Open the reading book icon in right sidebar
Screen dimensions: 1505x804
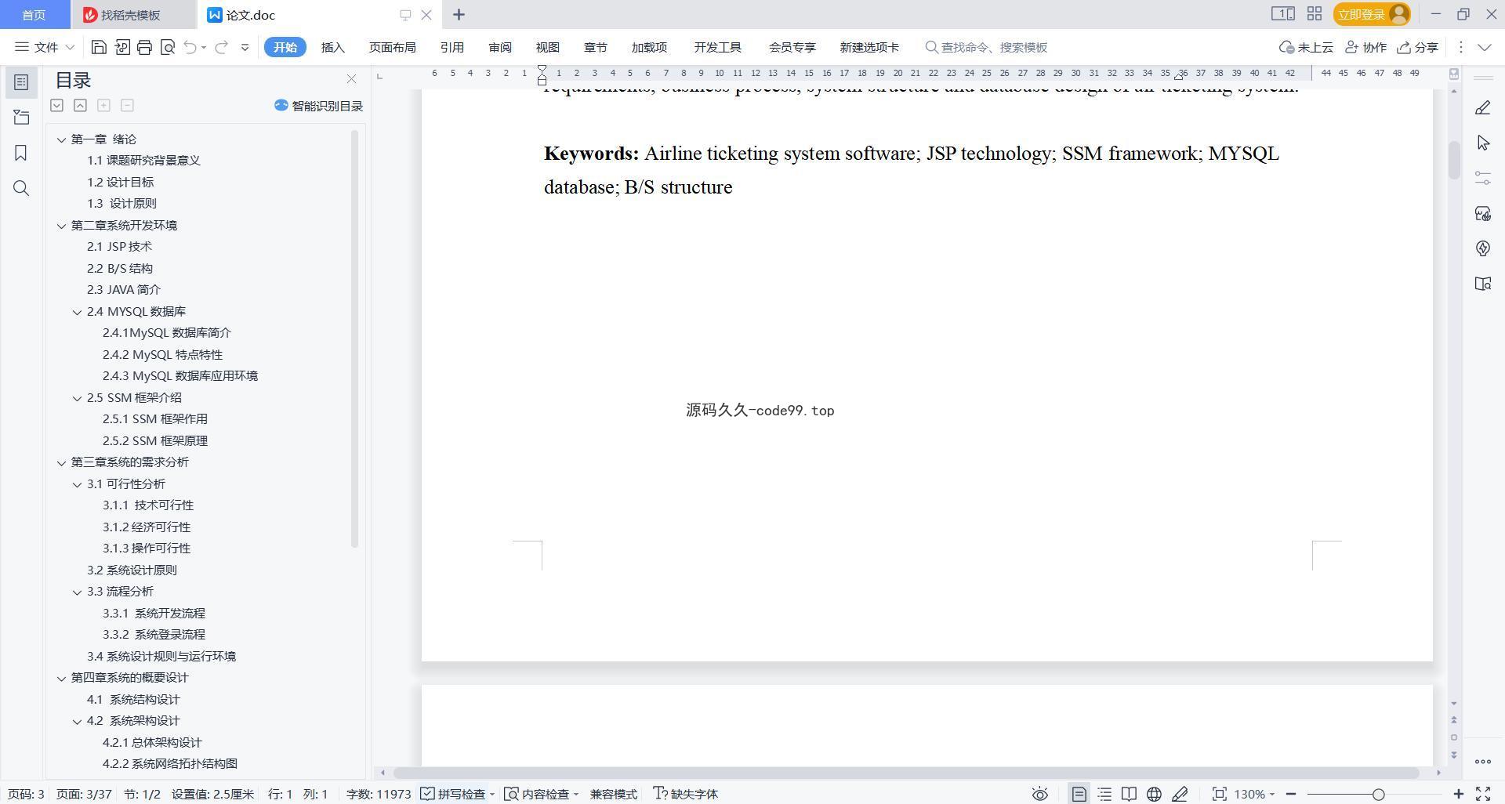pyautogui.click(x=1483, y=284)
